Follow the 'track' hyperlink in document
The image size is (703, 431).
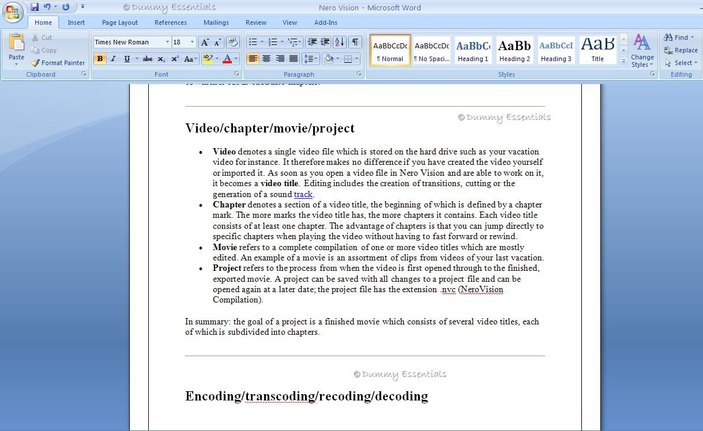tap(303, 194)
